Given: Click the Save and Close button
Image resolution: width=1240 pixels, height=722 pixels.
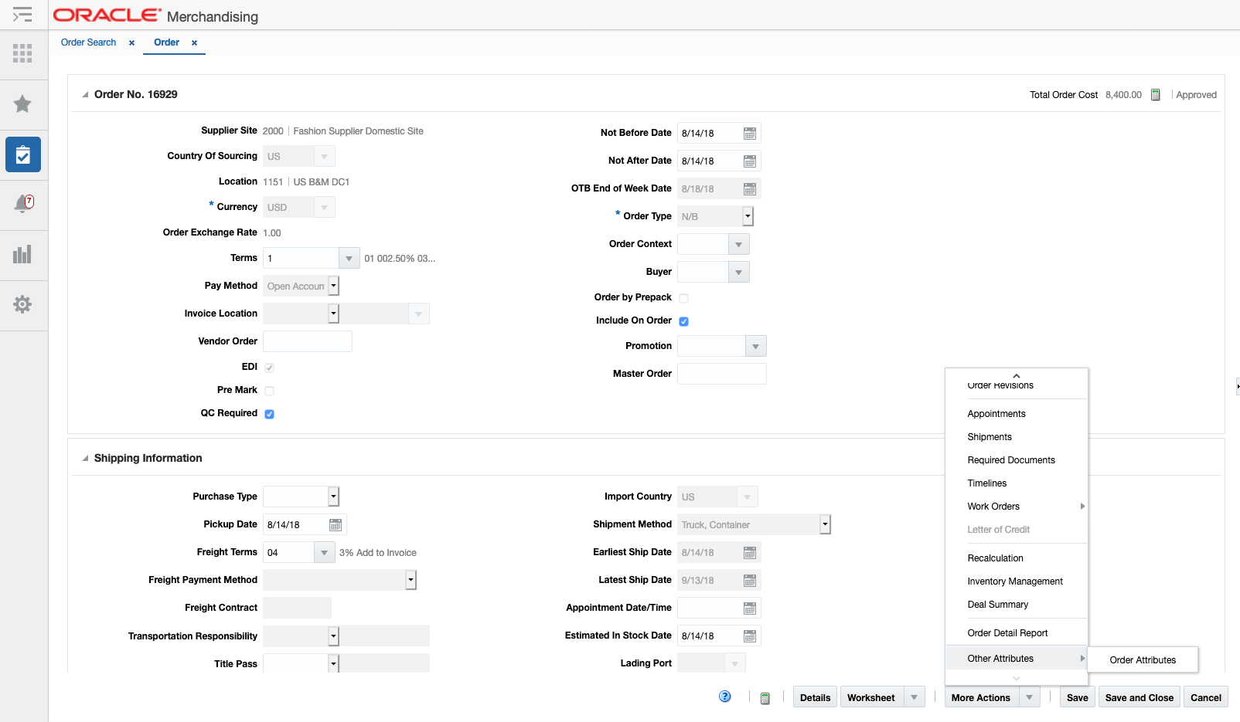Looking at the screenshot, I should (x=1139, y=697).
